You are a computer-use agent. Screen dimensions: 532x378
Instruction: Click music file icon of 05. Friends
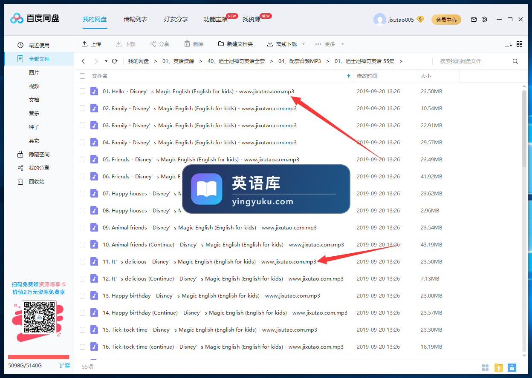[x=94, y=159]
